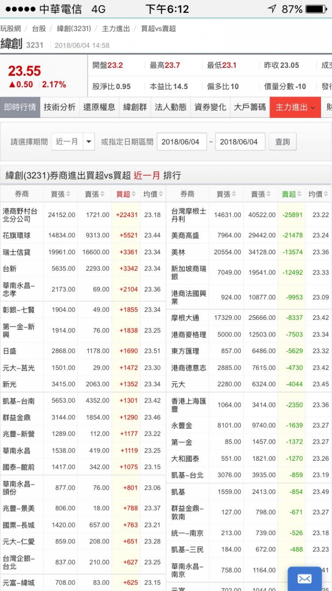Open the 近一月 period dropdown
The height and width of the screenshot is (591, 332).
tap(72, 142)
